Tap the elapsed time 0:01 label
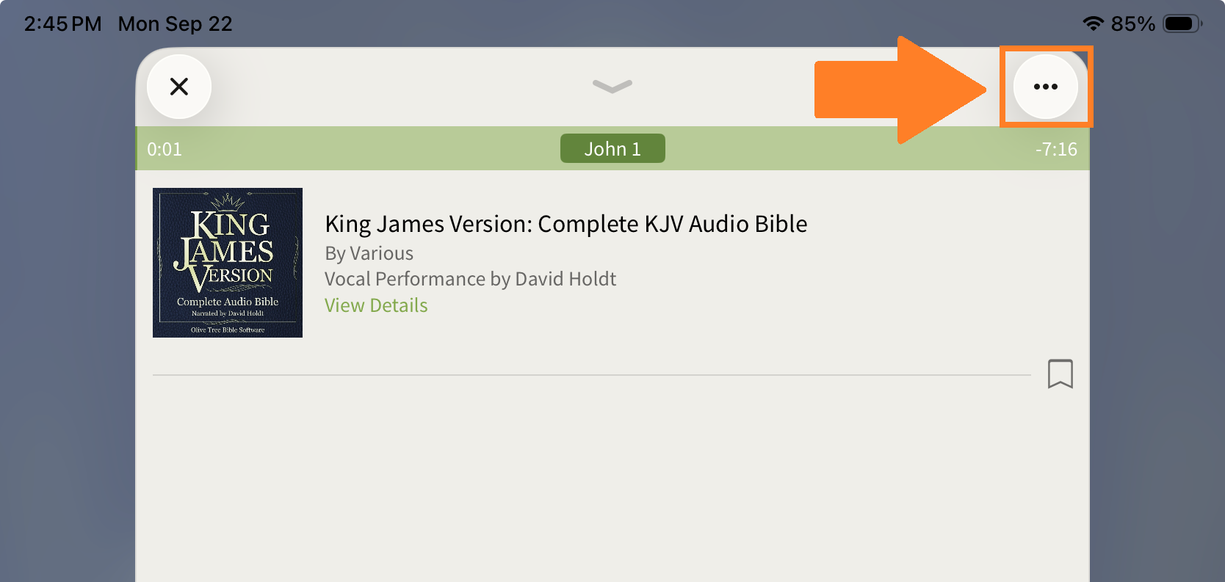This screenshot has height=582, width=1225. point(165,150)
